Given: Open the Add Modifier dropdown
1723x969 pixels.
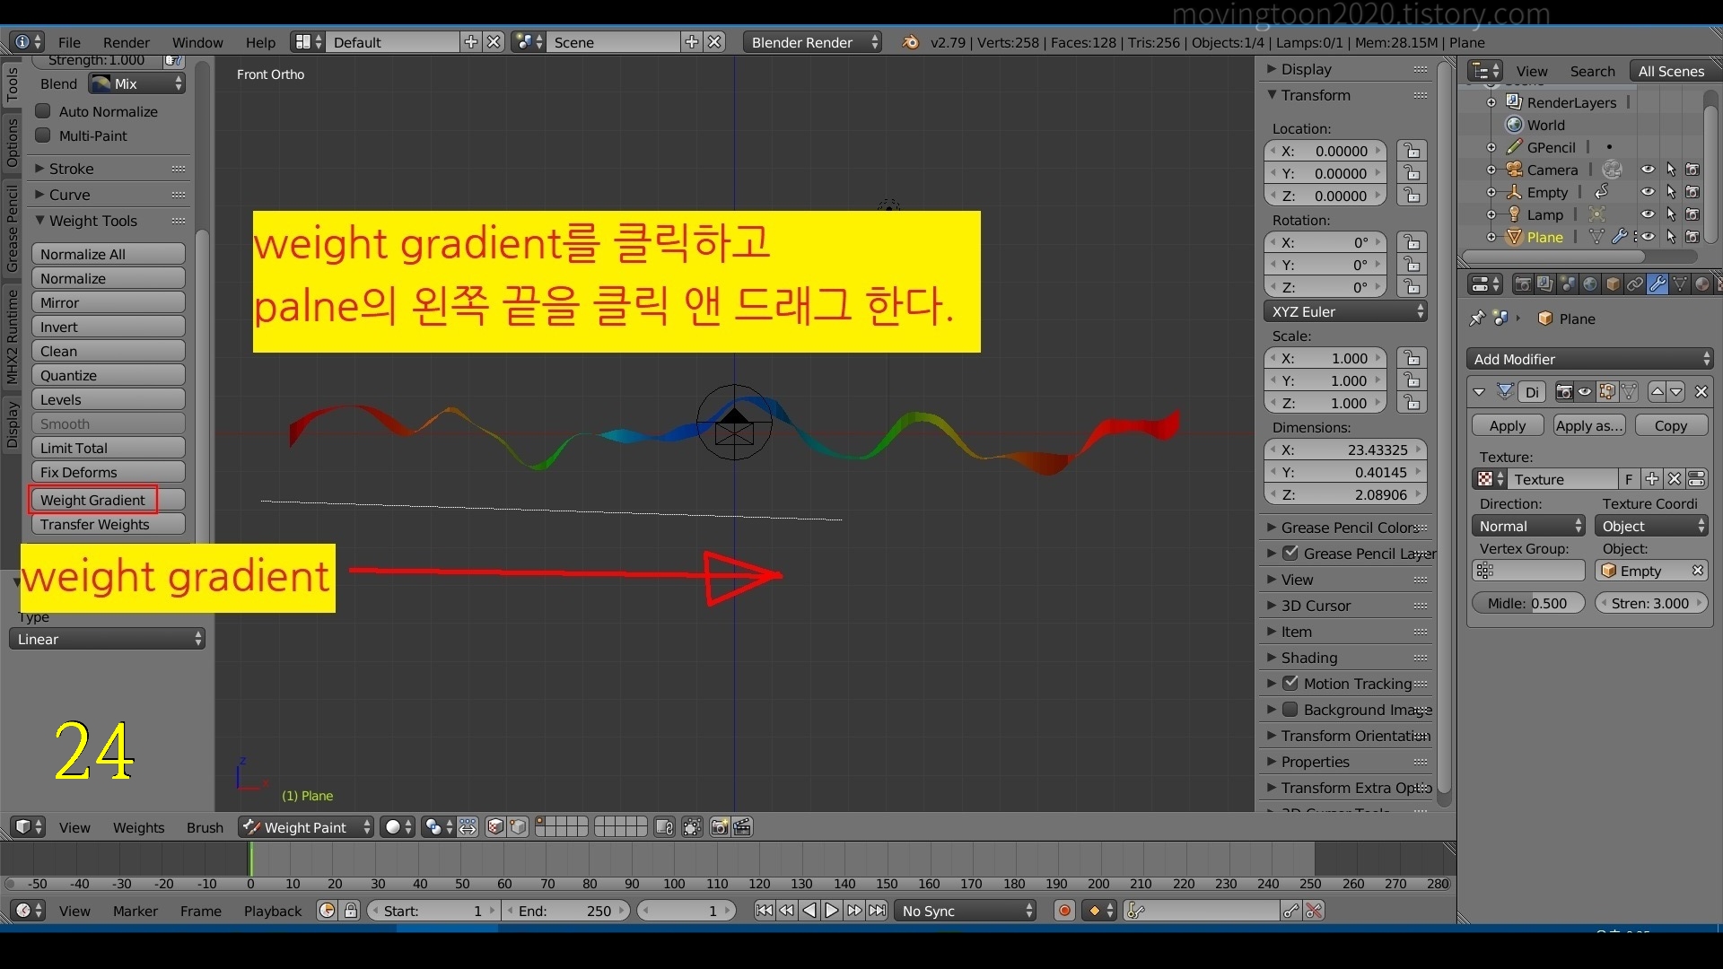Looking at the screenshot, I should (x=1589, y=359).
